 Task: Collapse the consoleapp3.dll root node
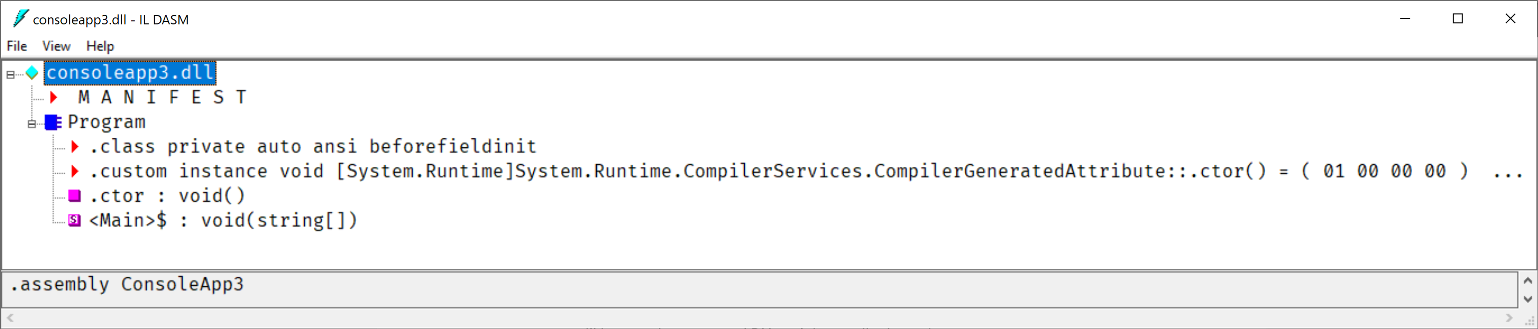(x=10, y=75)
